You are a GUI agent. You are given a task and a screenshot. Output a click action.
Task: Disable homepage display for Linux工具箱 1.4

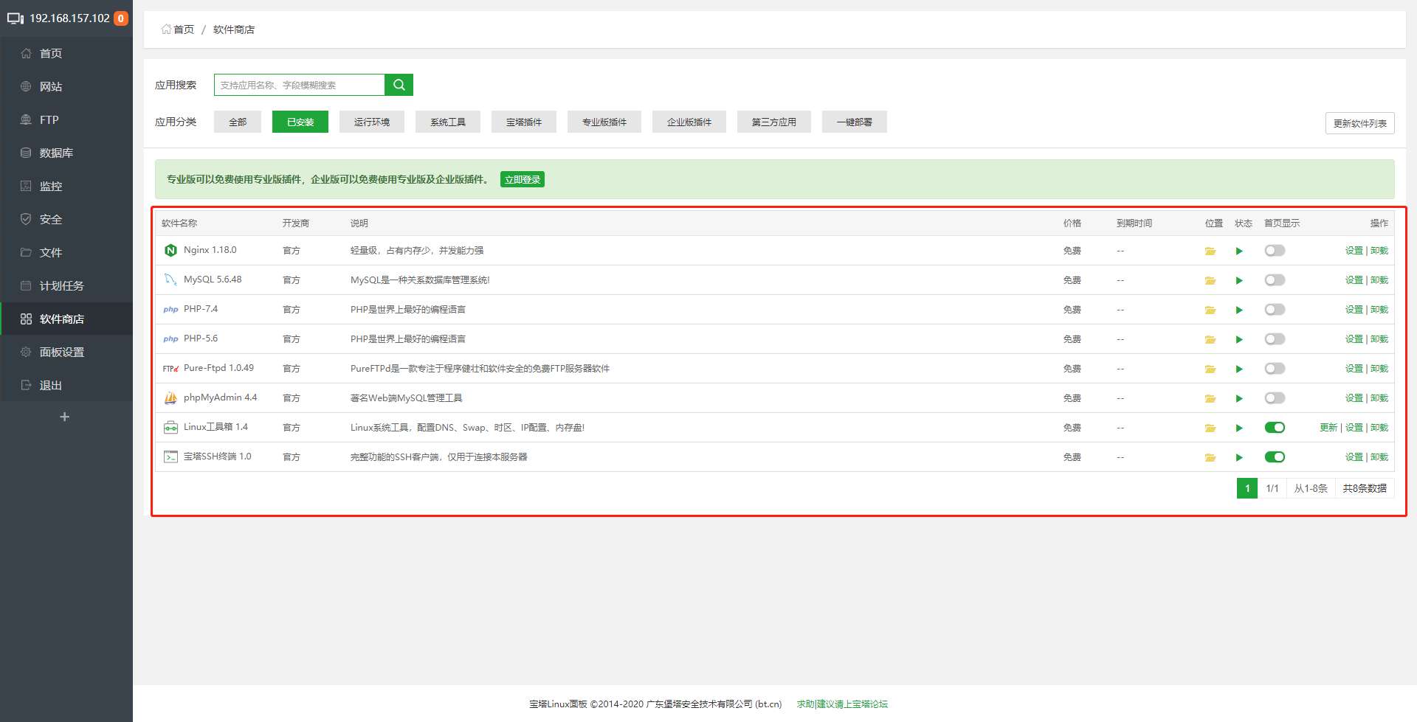[1275, 428]
